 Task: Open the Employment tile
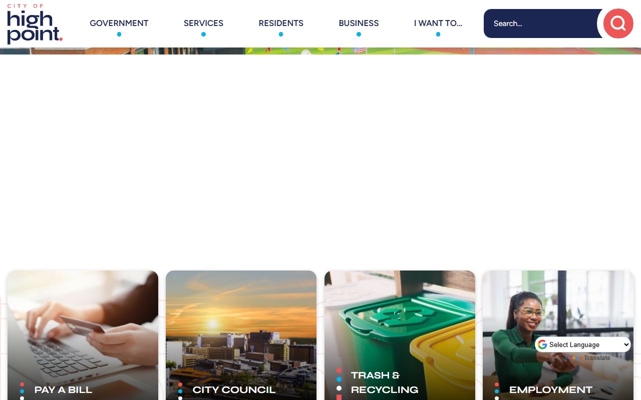558,335
